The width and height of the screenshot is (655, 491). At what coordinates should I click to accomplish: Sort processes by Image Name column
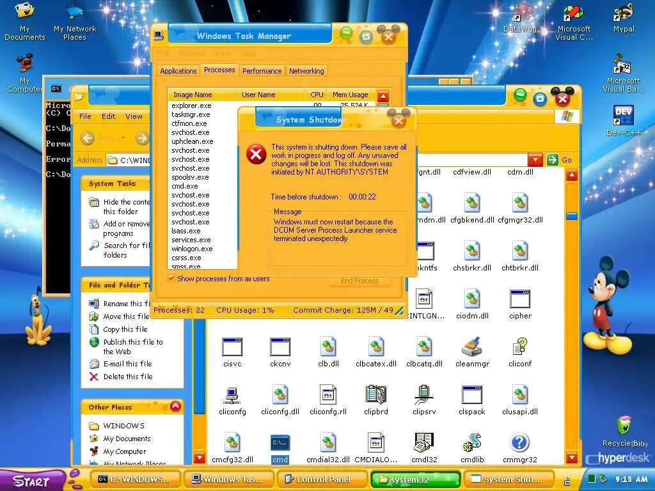[201, 95]
